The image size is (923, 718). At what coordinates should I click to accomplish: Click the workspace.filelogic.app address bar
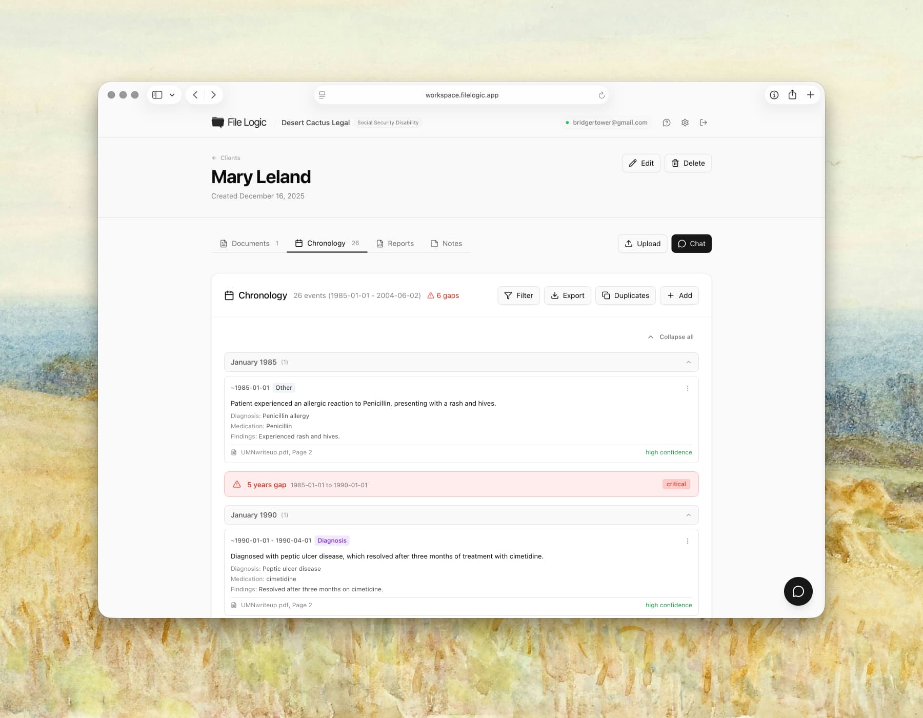(461, 95)
